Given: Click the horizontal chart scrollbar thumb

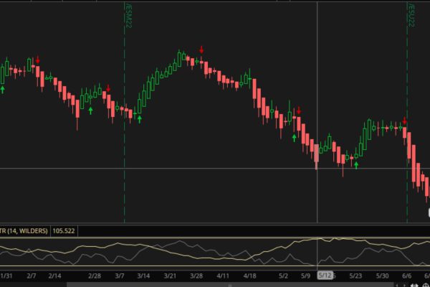Looking at the screenshot, I should pyautogui.click(x=230, y=285).
